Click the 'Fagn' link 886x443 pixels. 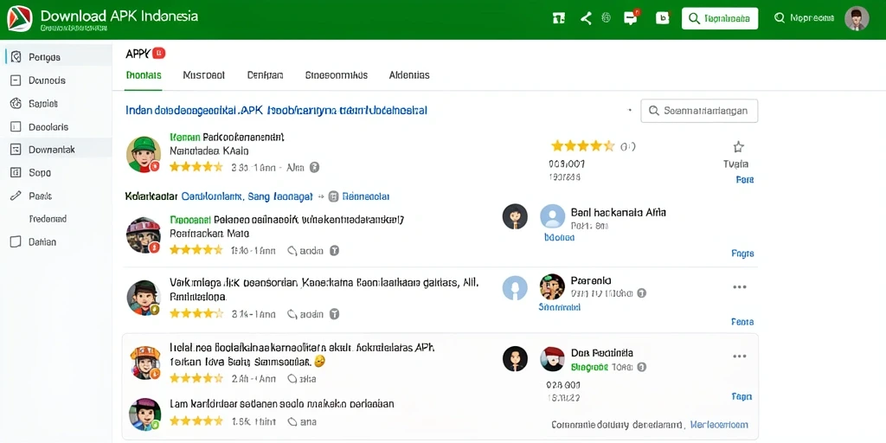click(742, 396)
